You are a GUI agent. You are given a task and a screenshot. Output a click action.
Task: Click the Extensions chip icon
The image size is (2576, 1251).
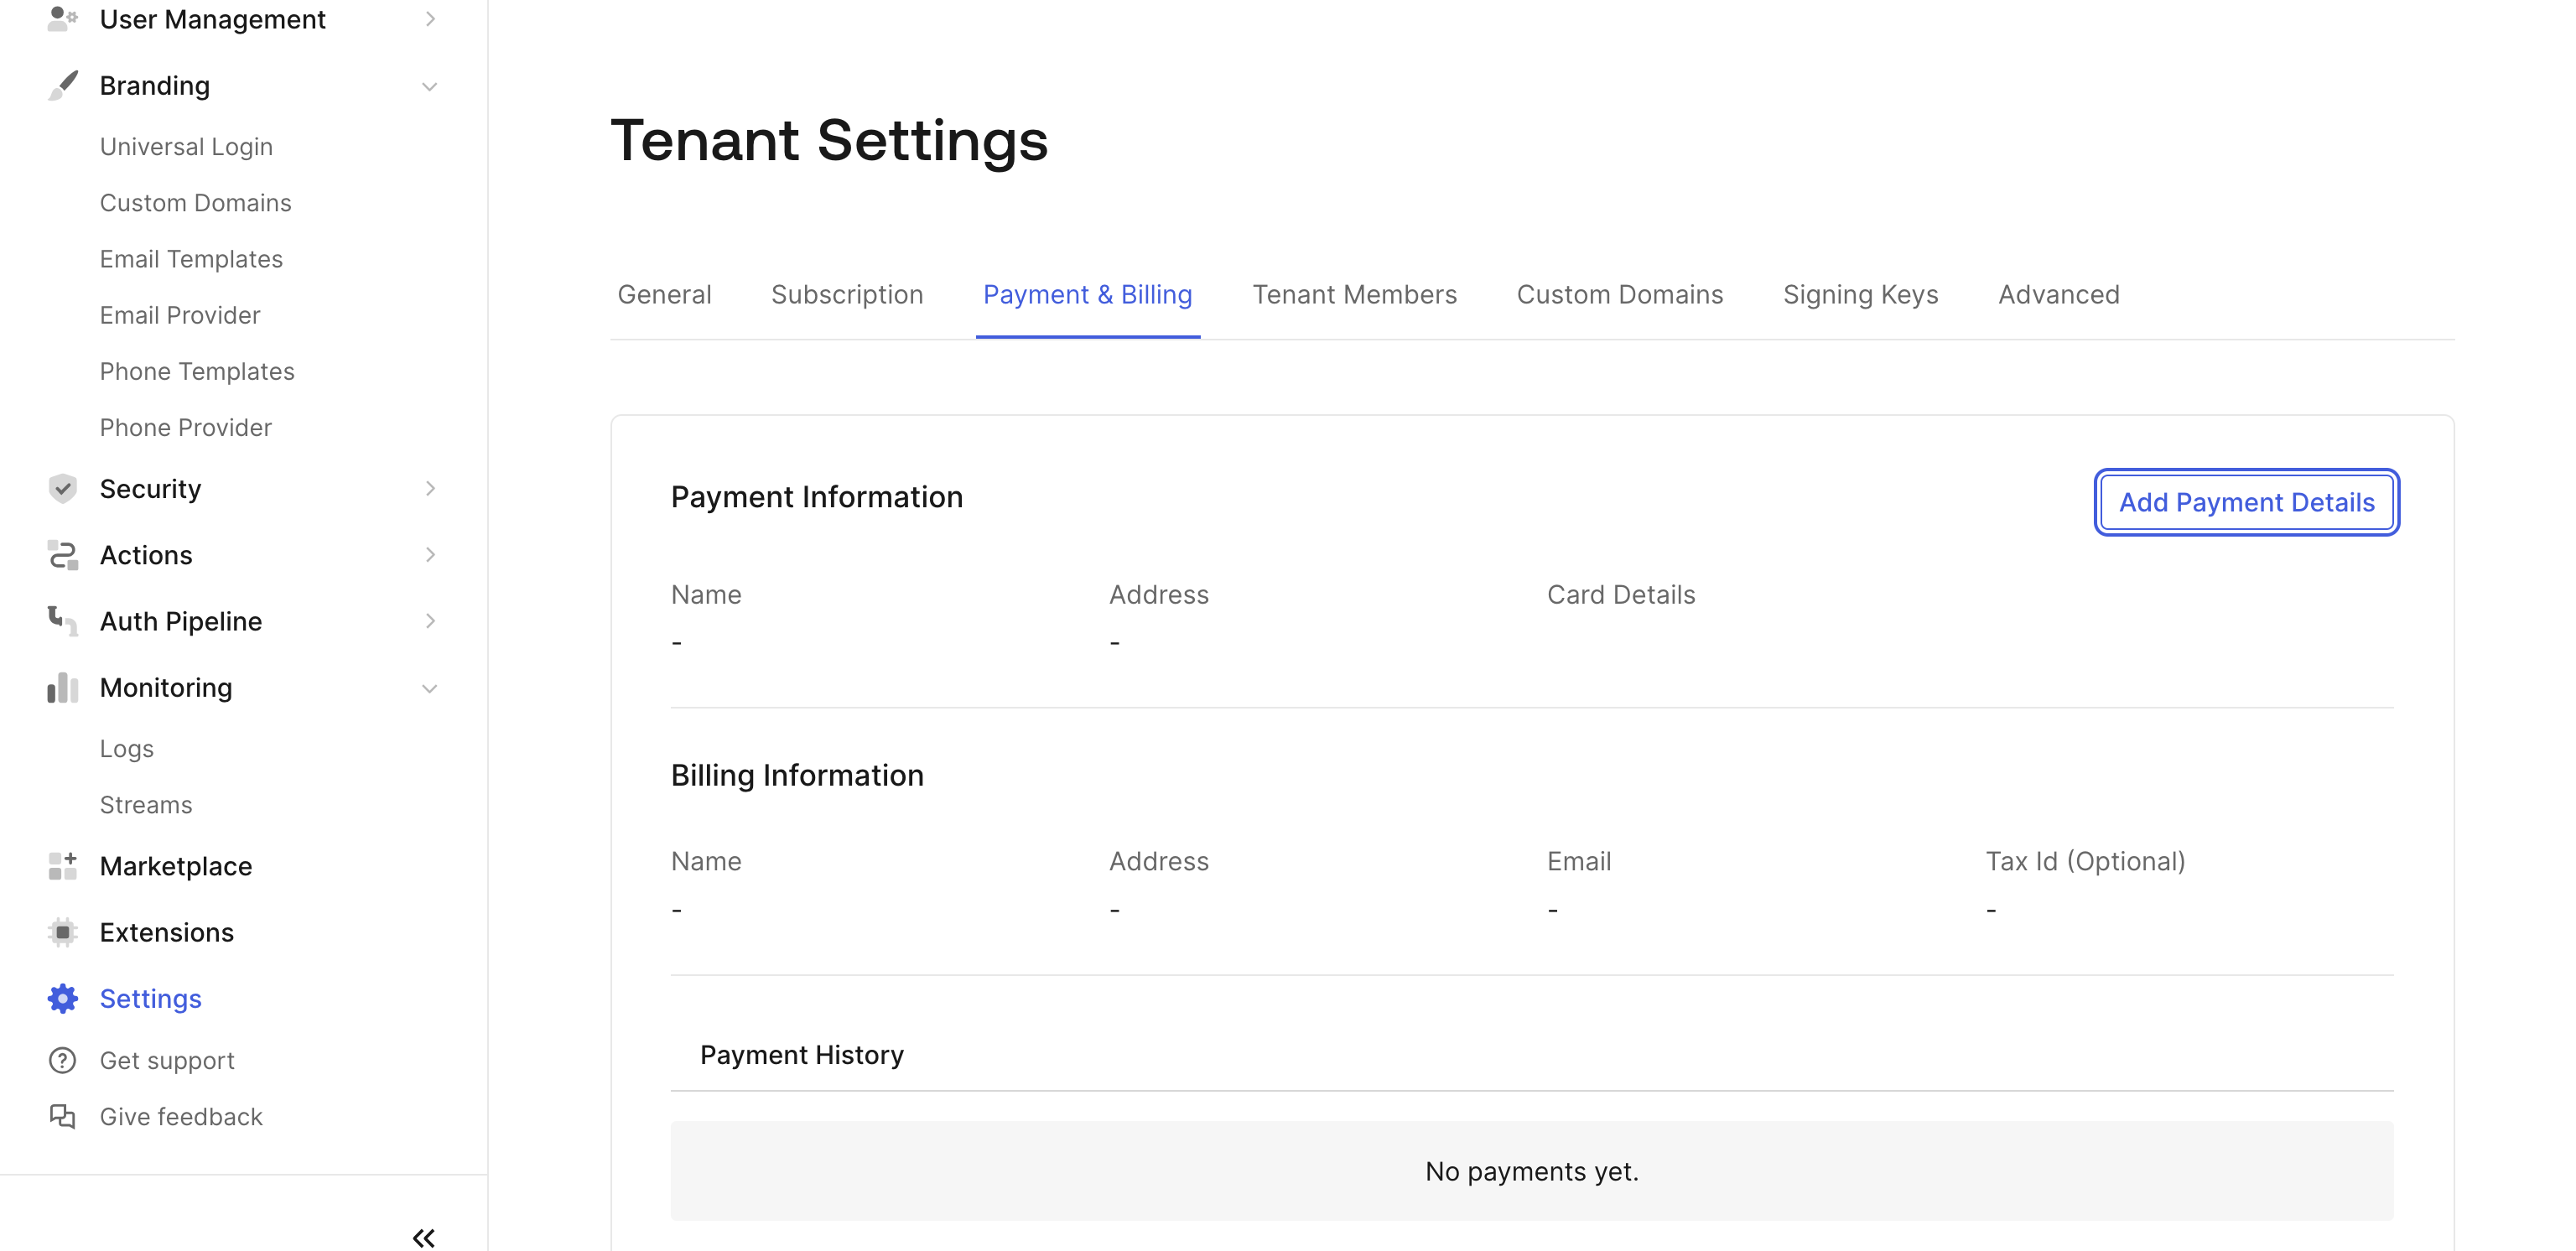[x=62, y=932]
